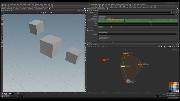Open the No cam camera menu
180x101 pixels.
click(x=82, y=15)
